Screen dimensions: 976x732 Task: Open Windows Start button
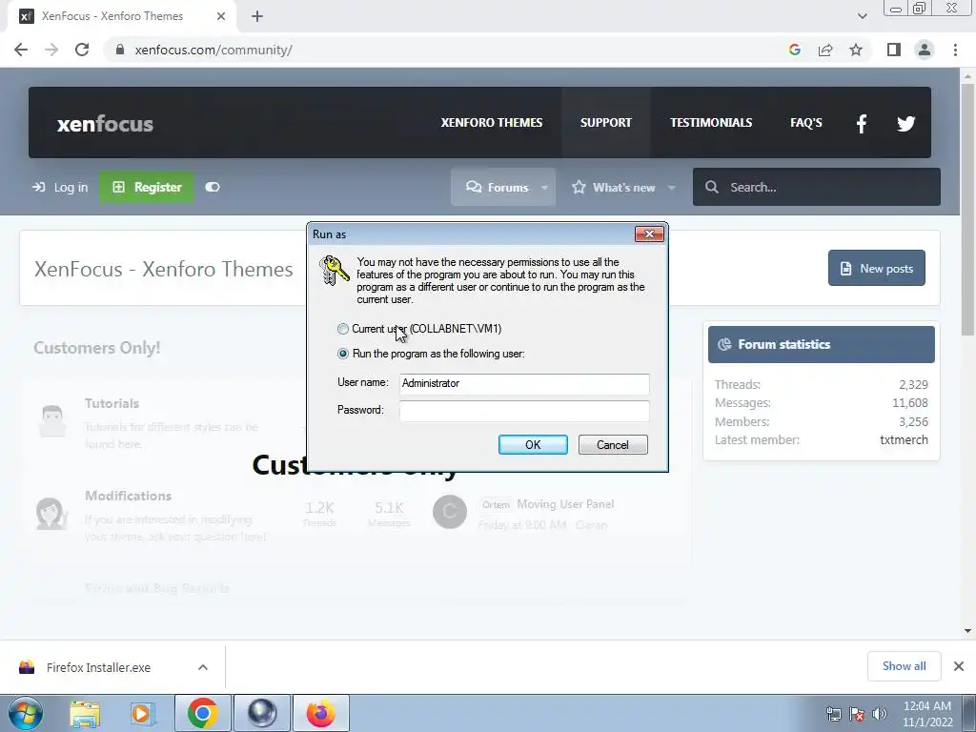[x=26, y=713]
